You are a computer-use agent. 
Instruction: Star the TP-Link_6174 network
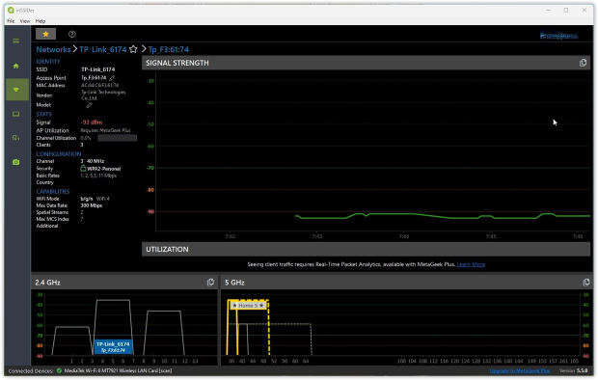[x=133, y=49]
